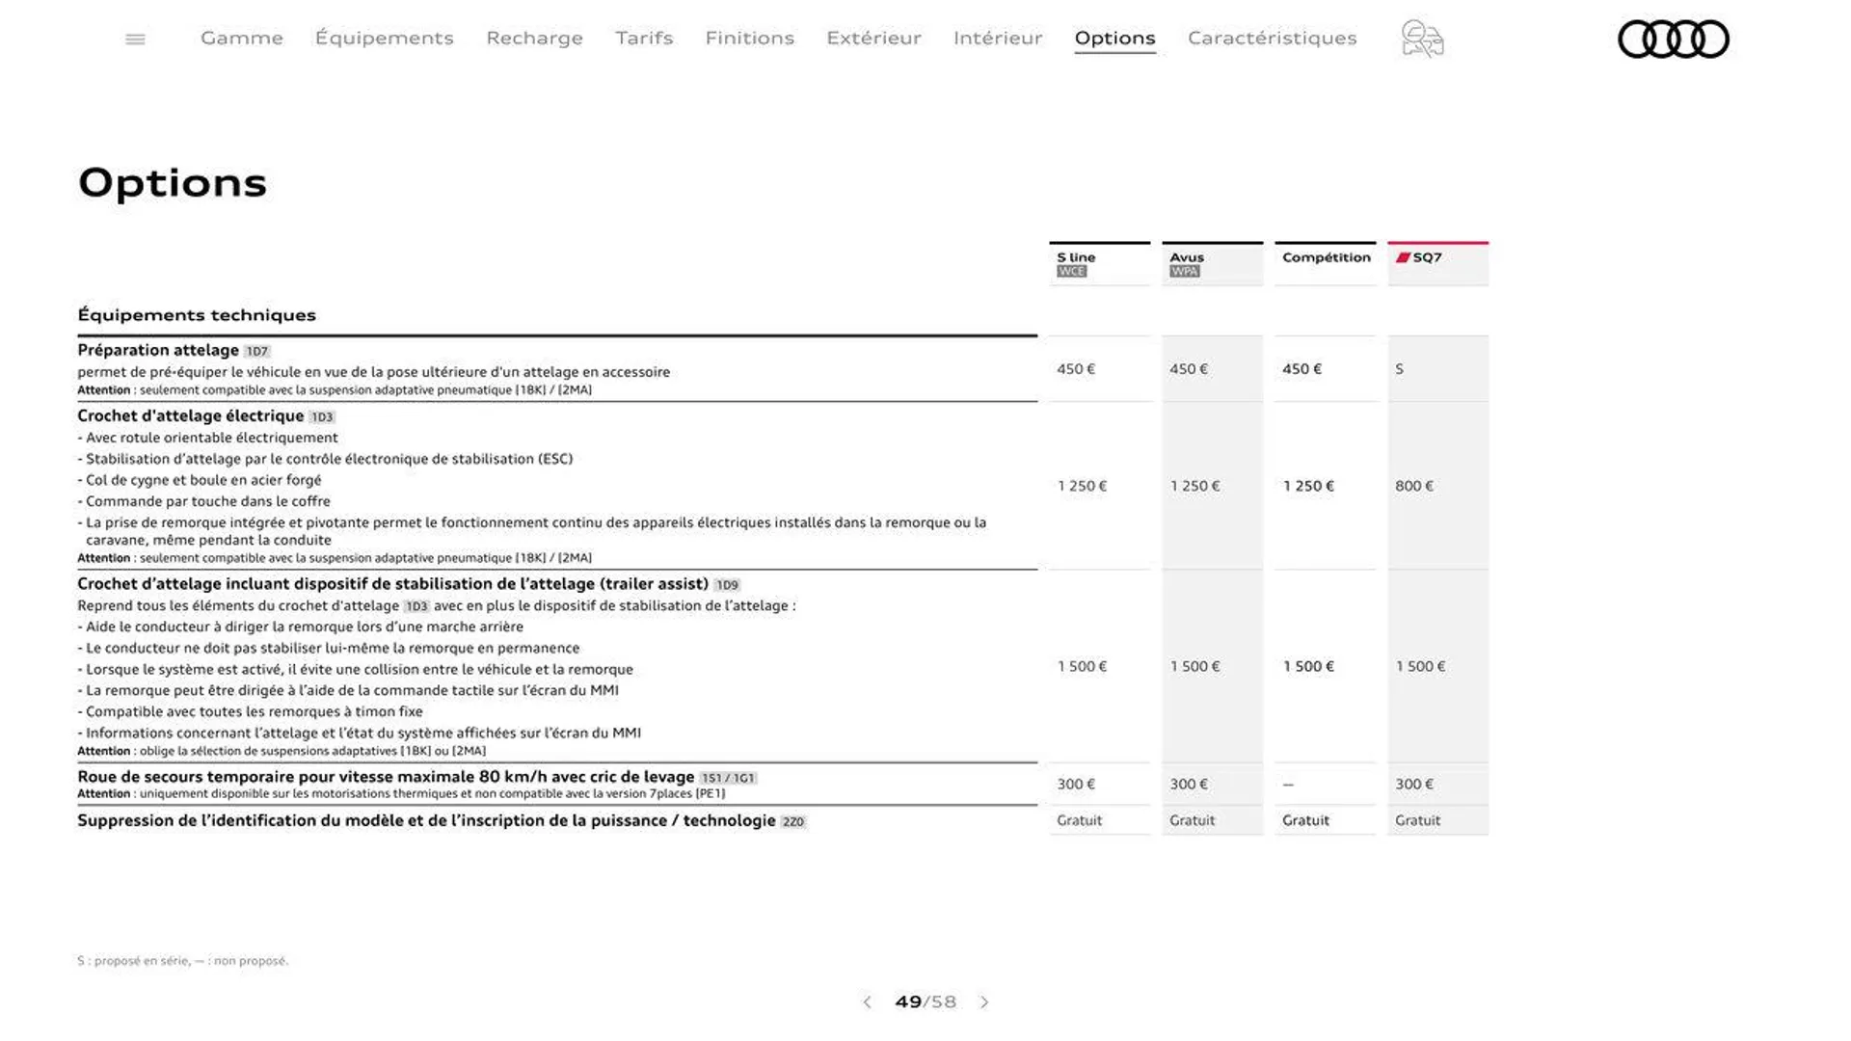Click the active Options tab
1851x1041 pixels.
click(x=1115, y=38)
